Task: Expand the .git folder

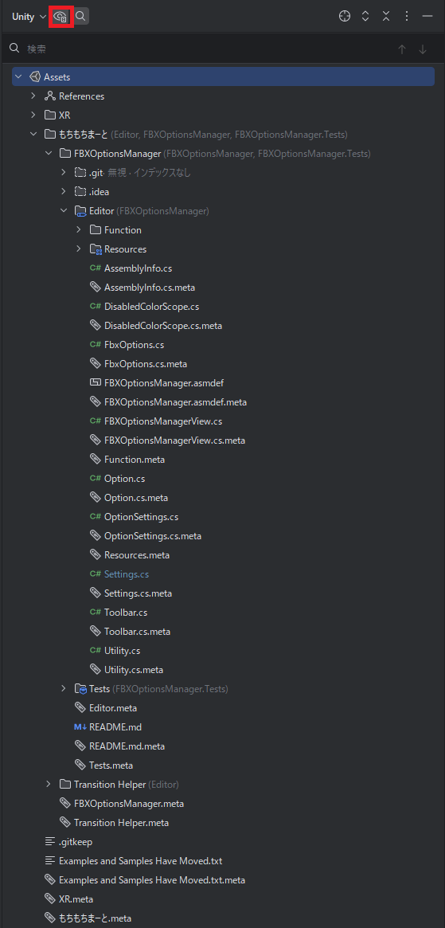Action: coord(64,172)
